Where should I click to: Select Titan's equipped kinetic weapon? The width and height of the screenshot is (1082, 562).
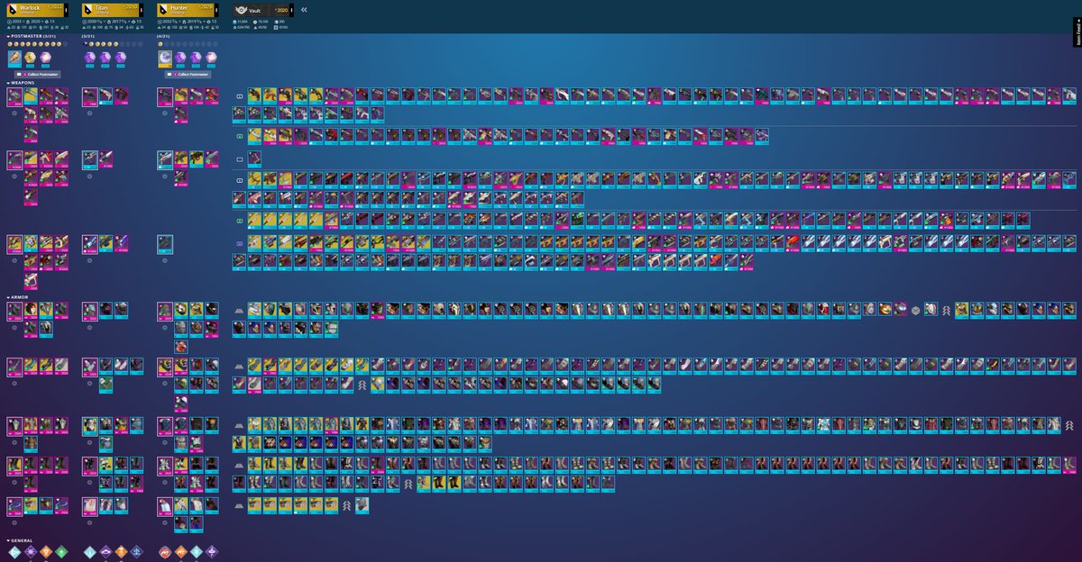89,96
